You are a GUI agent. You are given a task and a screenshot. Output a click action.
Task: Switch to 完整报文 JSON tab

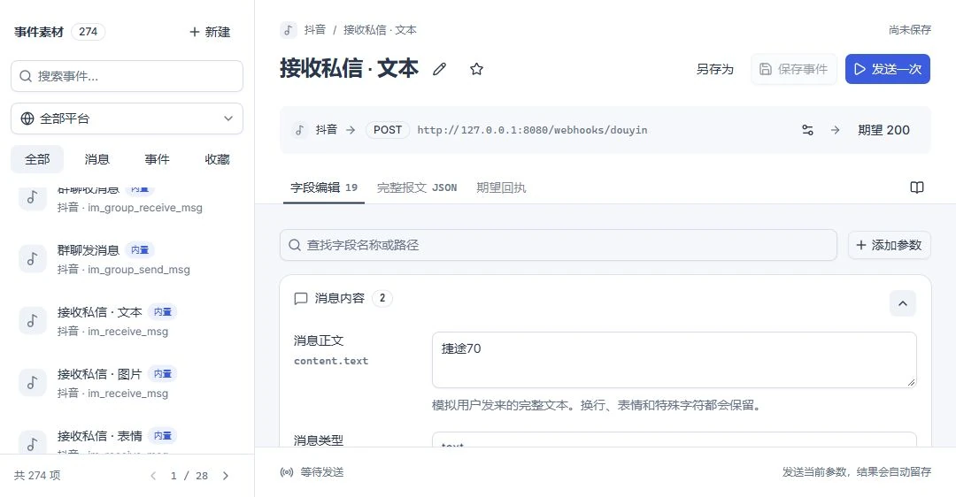[x=417, y=187]
